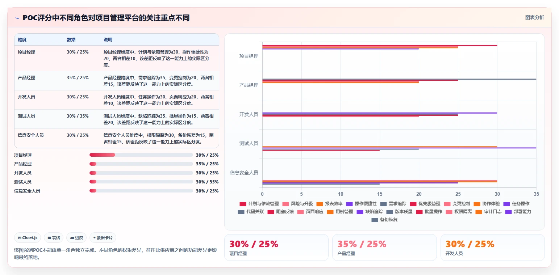
Task: Click the 开发人员 30% / 25% data card
Action: pos(492,247)
